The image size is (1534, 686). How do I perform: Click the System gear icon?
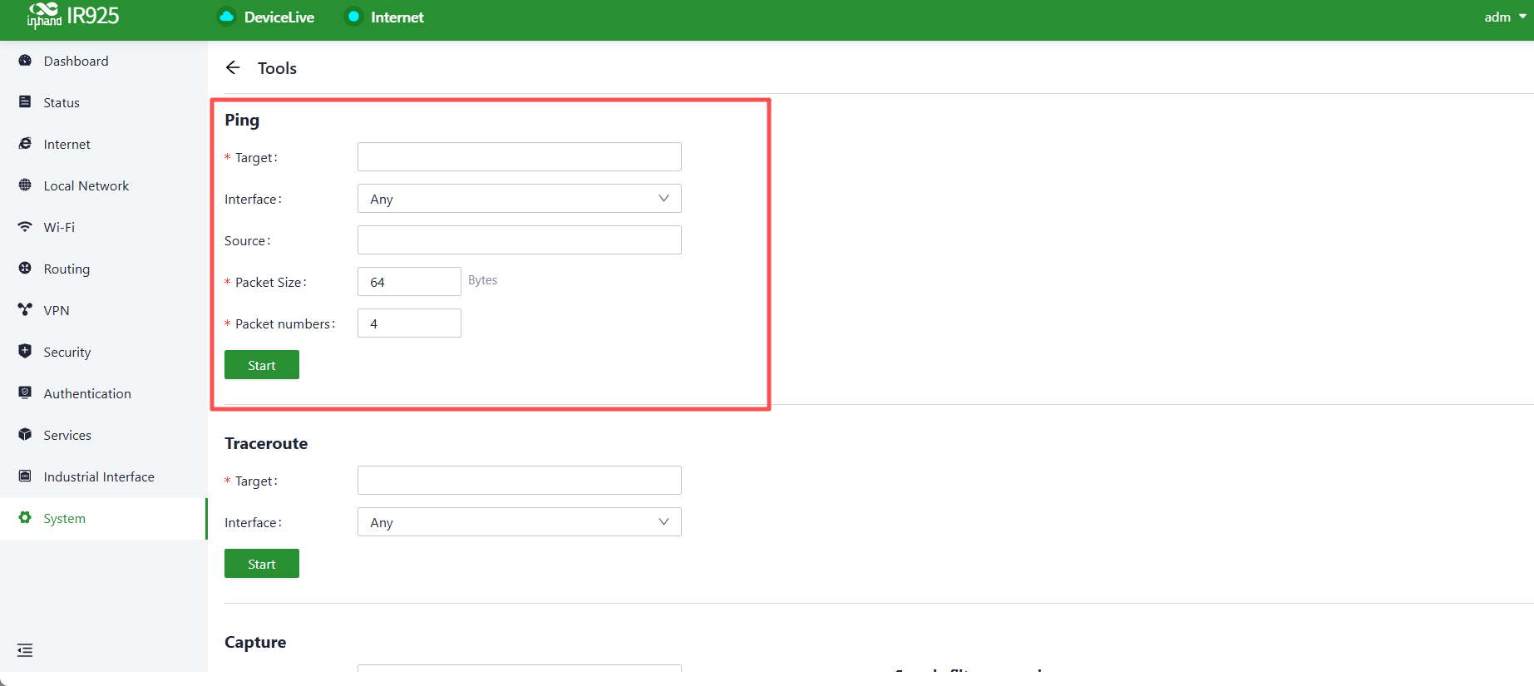pos(25,518)
